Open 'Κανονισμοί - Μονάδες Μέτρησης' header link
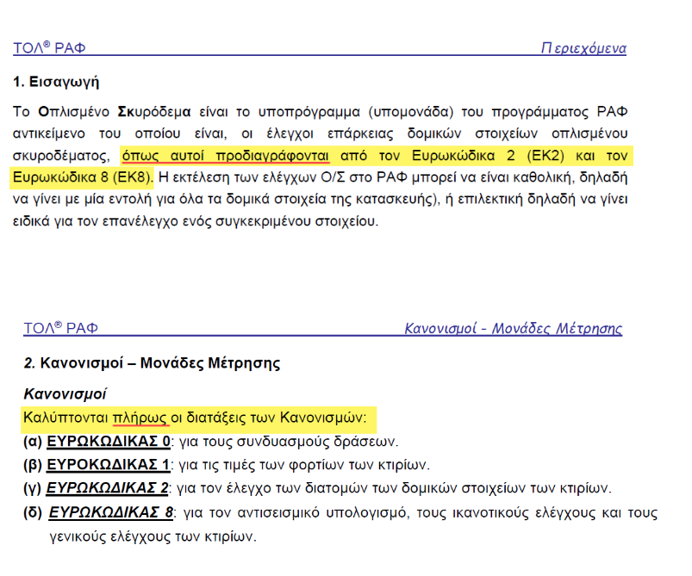The width and height of the screenshot is (692, 576). (514, 328)
